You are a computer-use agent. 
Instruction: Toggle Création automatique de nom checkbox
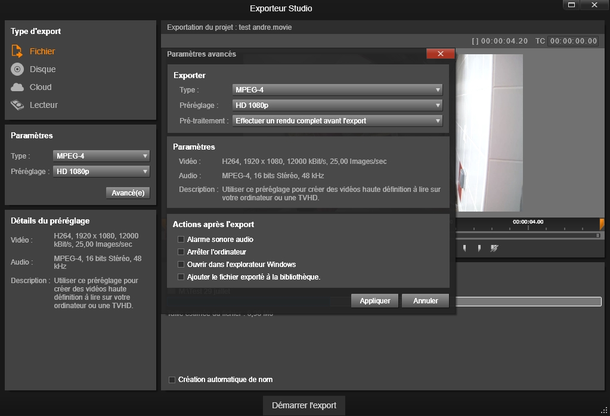(x=172, y=380)
